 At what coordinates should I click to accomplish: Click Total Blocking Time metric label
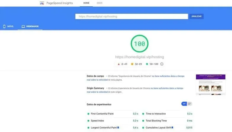pos(156,120)
